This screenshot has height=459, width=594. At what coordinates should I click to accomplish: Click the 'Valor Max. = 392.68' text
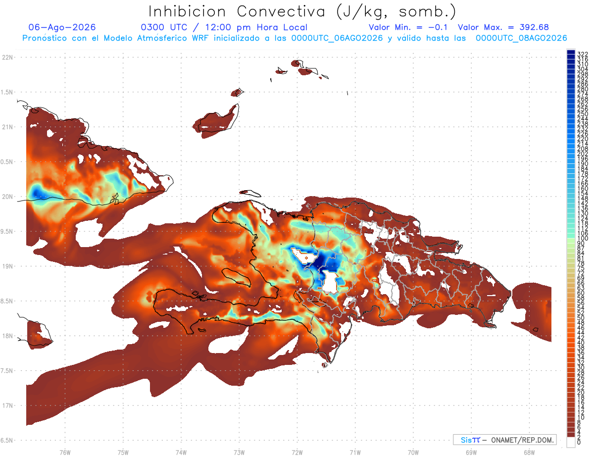click(503, 27)
